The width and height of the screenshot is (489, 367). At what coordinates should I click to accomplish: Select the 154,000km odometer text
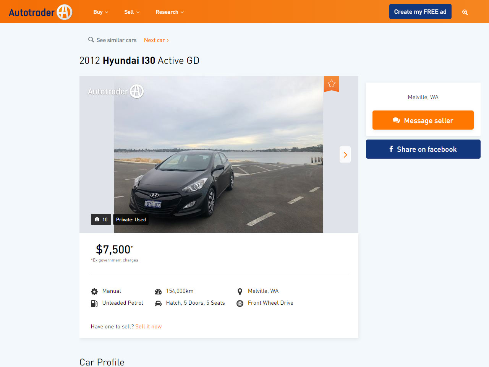point(180,291)
